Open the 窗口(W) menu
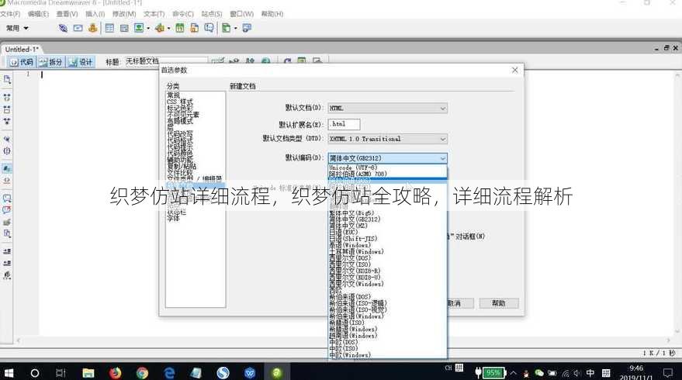This screenshot has width=682, height=380. click(241, 14)
